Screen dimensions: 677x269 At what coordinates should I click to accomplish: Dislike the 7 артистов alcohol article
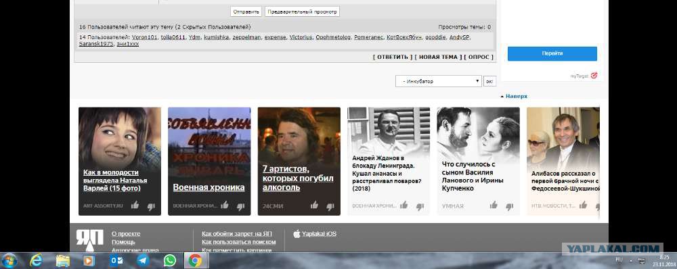tap(330, 207)
